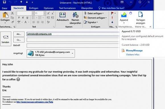Open the moneymessage help hyperlink
Image resolution: width=165 pixels, height=109 pixels.
(x=35, y=102)
